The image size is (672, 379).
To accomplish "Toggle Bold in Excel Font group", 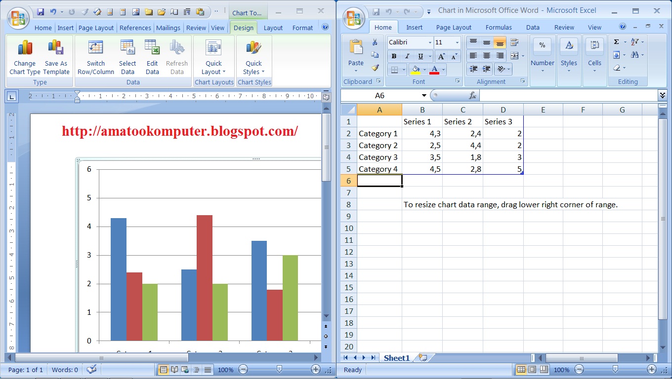I will coord(394,56).
